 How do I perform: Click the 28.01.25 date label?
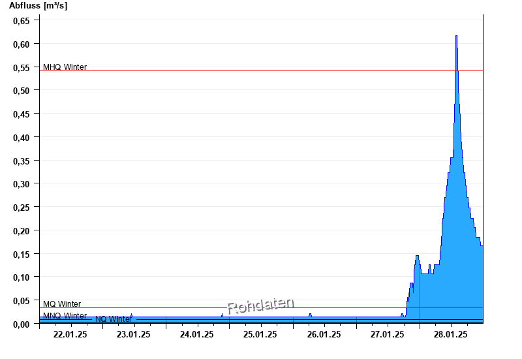450,335
